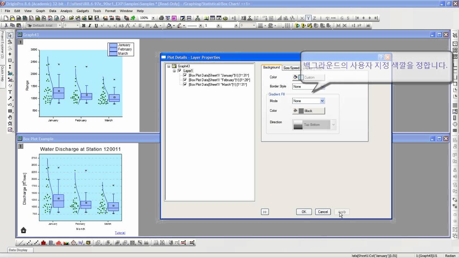Click the Set as Y column button

(308, 18)
